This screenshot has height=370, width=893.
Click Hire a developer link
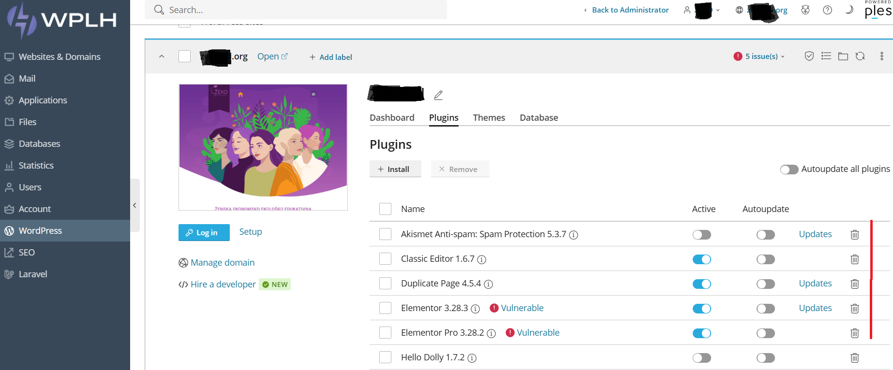click(223, 284)
